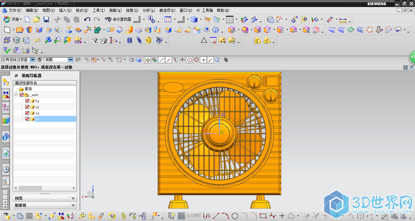Open the 插入 Insert menu
Viewport: 415px width, 221px height.
tap(65, 10)
